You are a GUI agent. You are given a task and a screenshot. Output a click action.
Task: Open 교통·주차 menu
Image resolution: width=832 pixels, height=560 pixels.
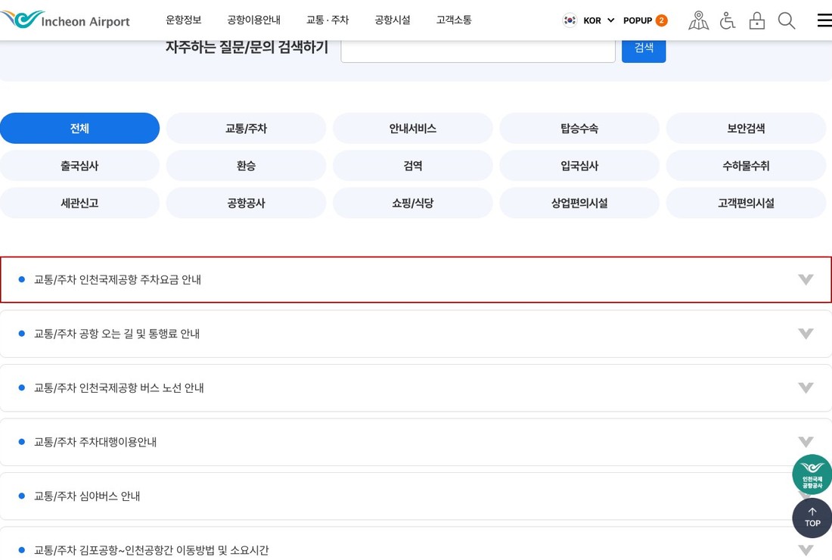[328, 20]
